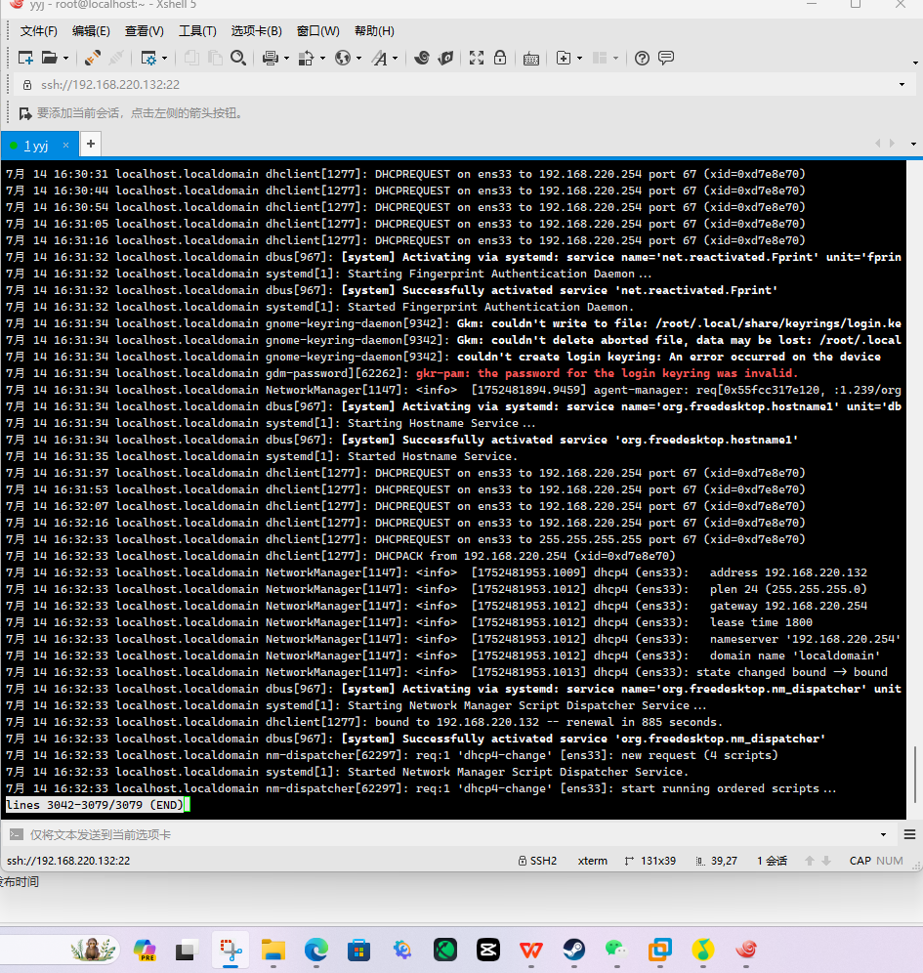The image size is (923, 973).
Task: Open WeChat in taskbar
Action: pyautogui.click(x=616, y=950)
